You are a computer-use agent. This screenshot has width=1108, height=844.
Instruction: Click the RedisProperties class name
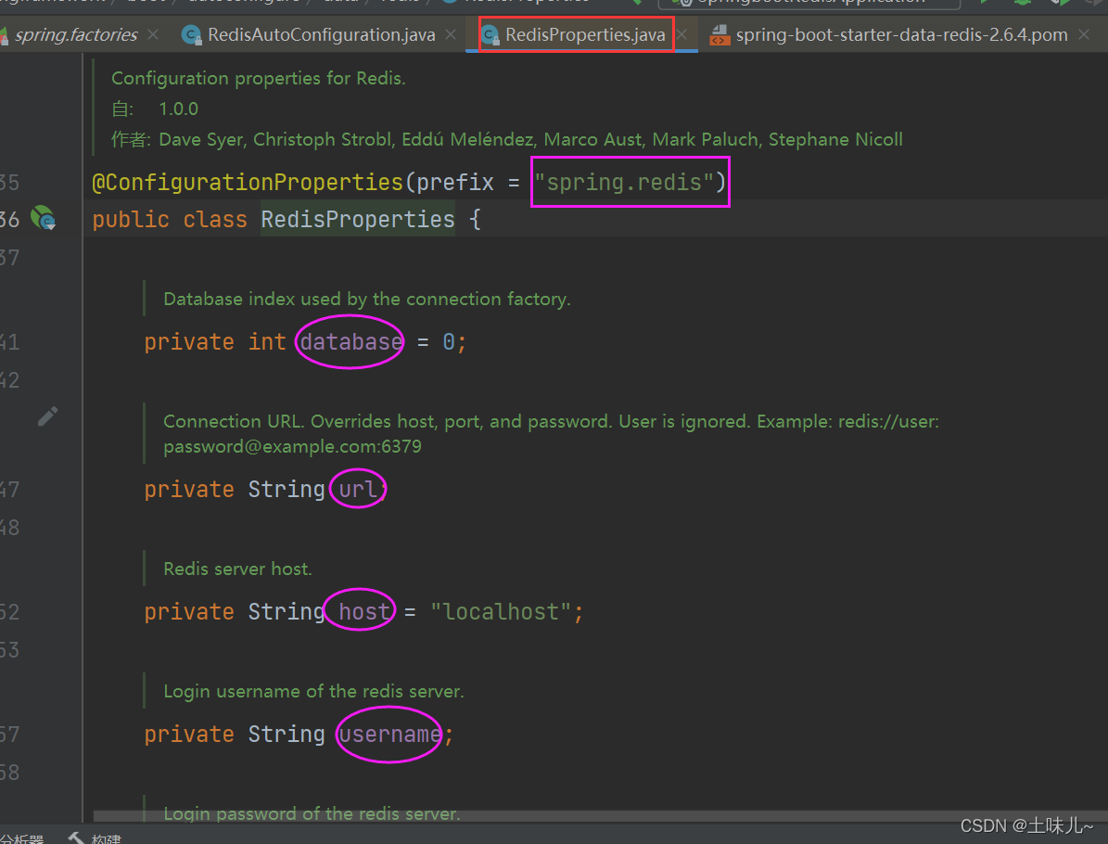point(358,219)
